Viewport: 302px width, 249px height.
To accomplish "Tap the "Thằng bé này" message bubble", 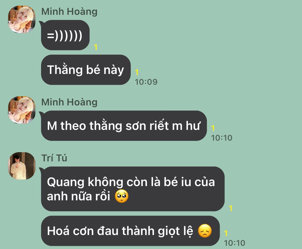I will coord(86,70).
